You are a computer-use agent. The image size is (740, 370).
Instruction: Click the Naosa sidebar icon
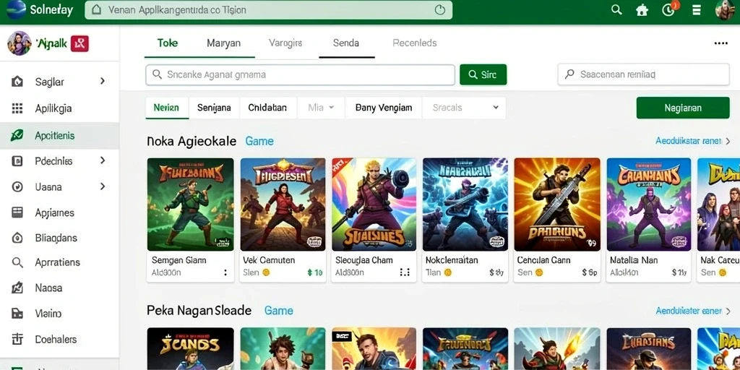(x=17, y=288)
